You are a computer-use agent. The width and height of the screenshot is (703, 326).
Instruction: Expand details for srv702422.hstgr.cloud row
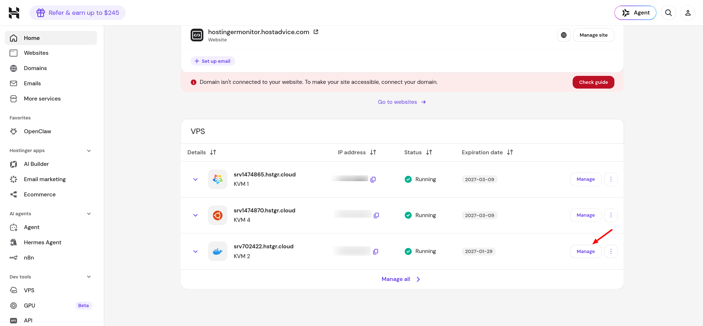coord(195,251)
